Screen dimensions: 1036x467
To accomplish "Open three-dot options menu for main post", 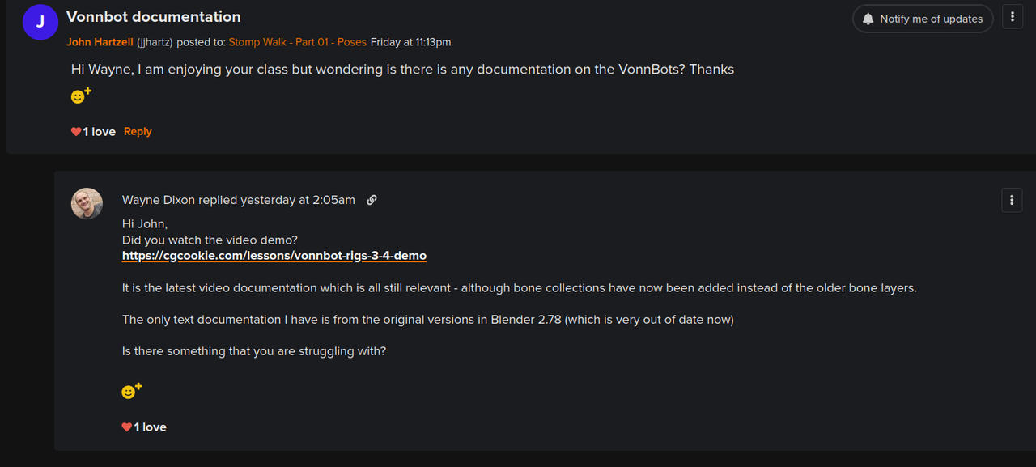I will 1013,17.
